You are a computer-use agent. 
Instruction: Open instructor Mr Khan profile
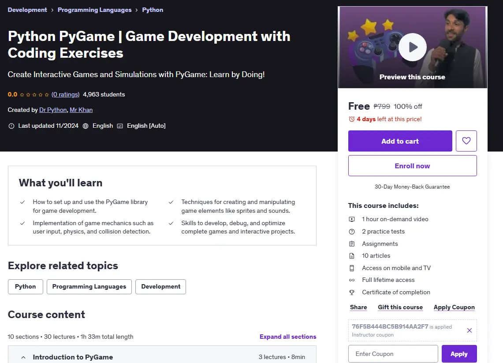(x=81, y=110)
